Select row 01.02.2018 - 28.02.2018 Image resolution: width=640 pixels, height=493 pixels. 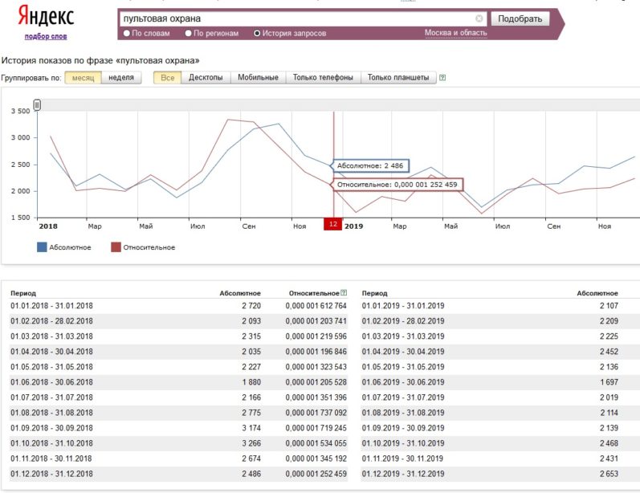tap(178, 321)
